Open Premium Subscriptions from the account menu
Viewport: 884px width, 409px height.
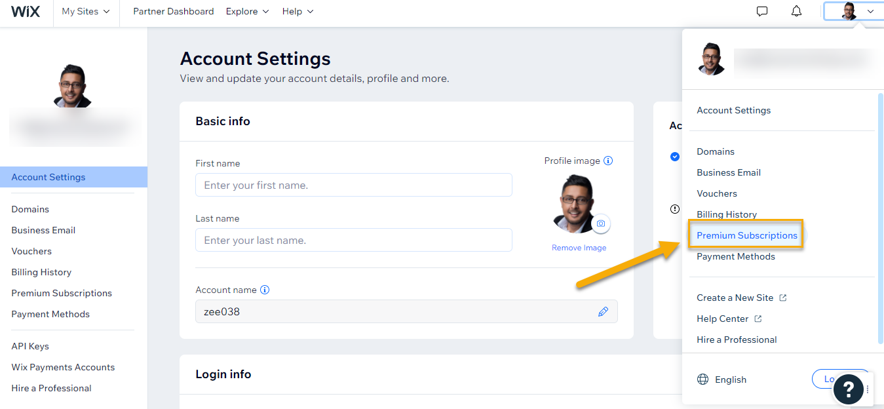(746, 235)
